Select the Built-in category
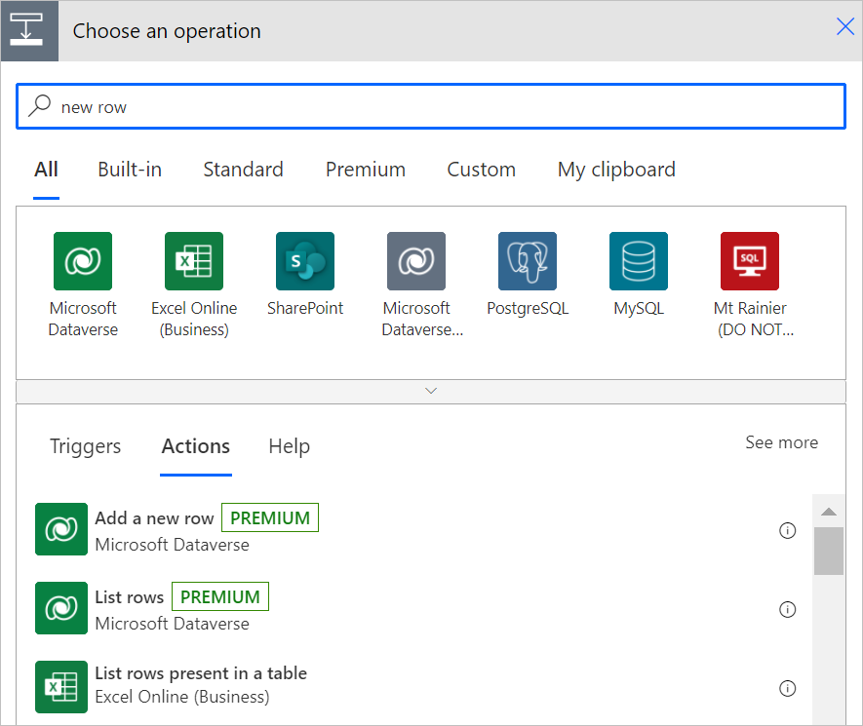Screen dimensions: 863x726 coord(129,169)
